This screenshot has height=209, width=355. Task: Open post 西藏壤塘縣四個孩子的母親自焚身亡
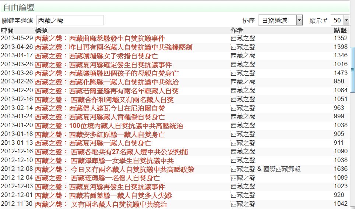click(107, 73)
